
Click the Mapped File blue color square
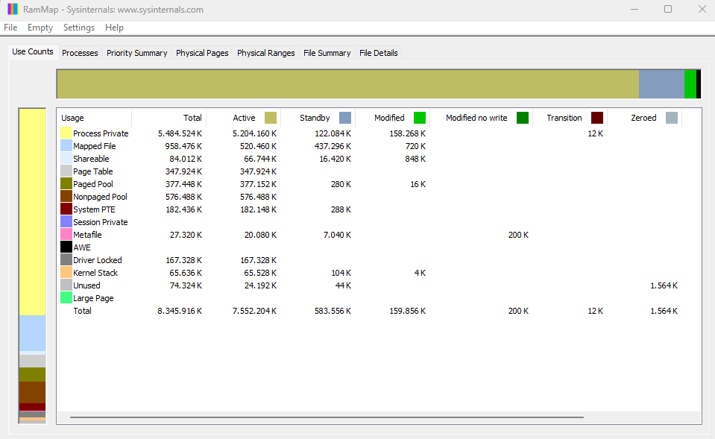(x=66, y=146)
